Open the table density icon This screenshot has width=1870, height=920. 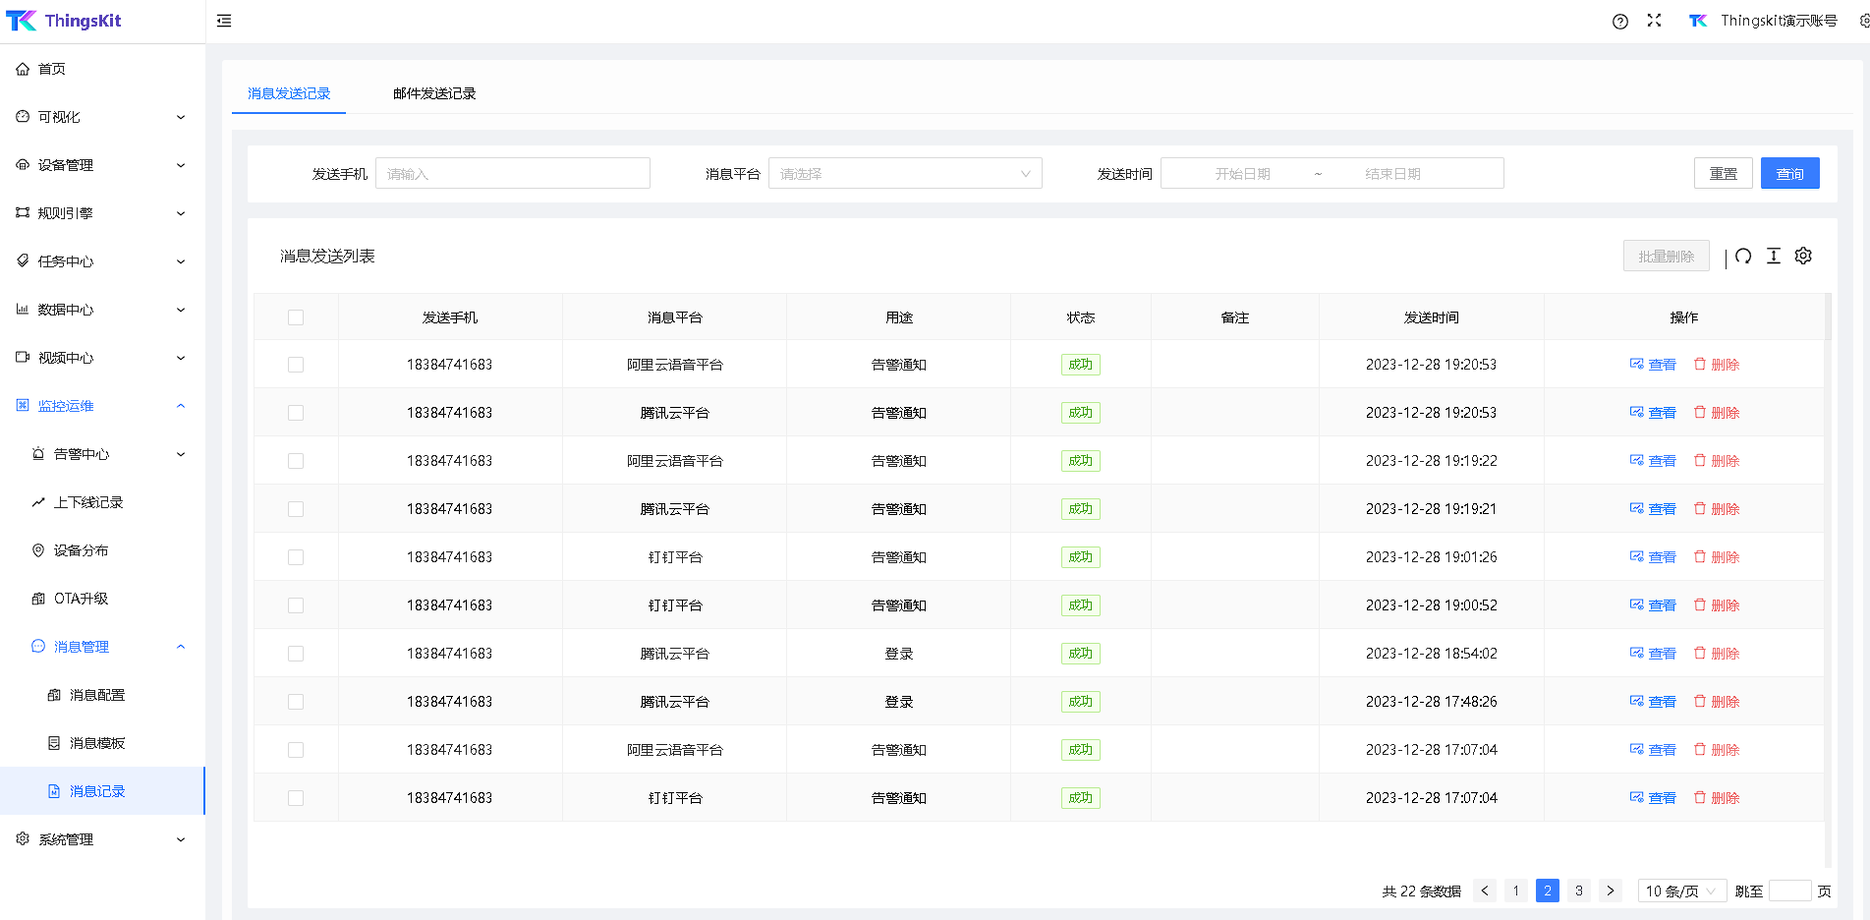(1774, 257)
